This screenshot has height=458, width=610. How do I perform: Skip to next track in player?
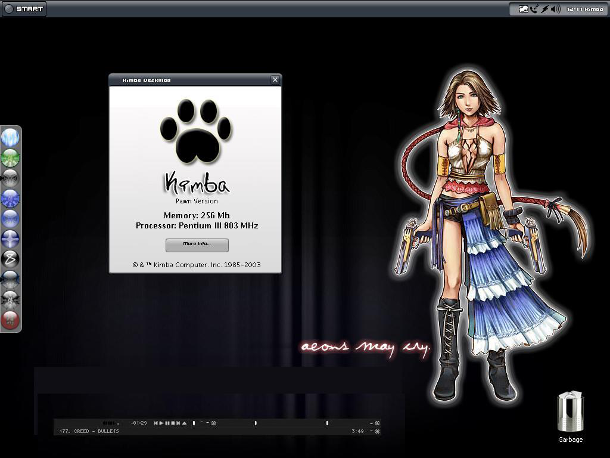[x=178, y=423]
